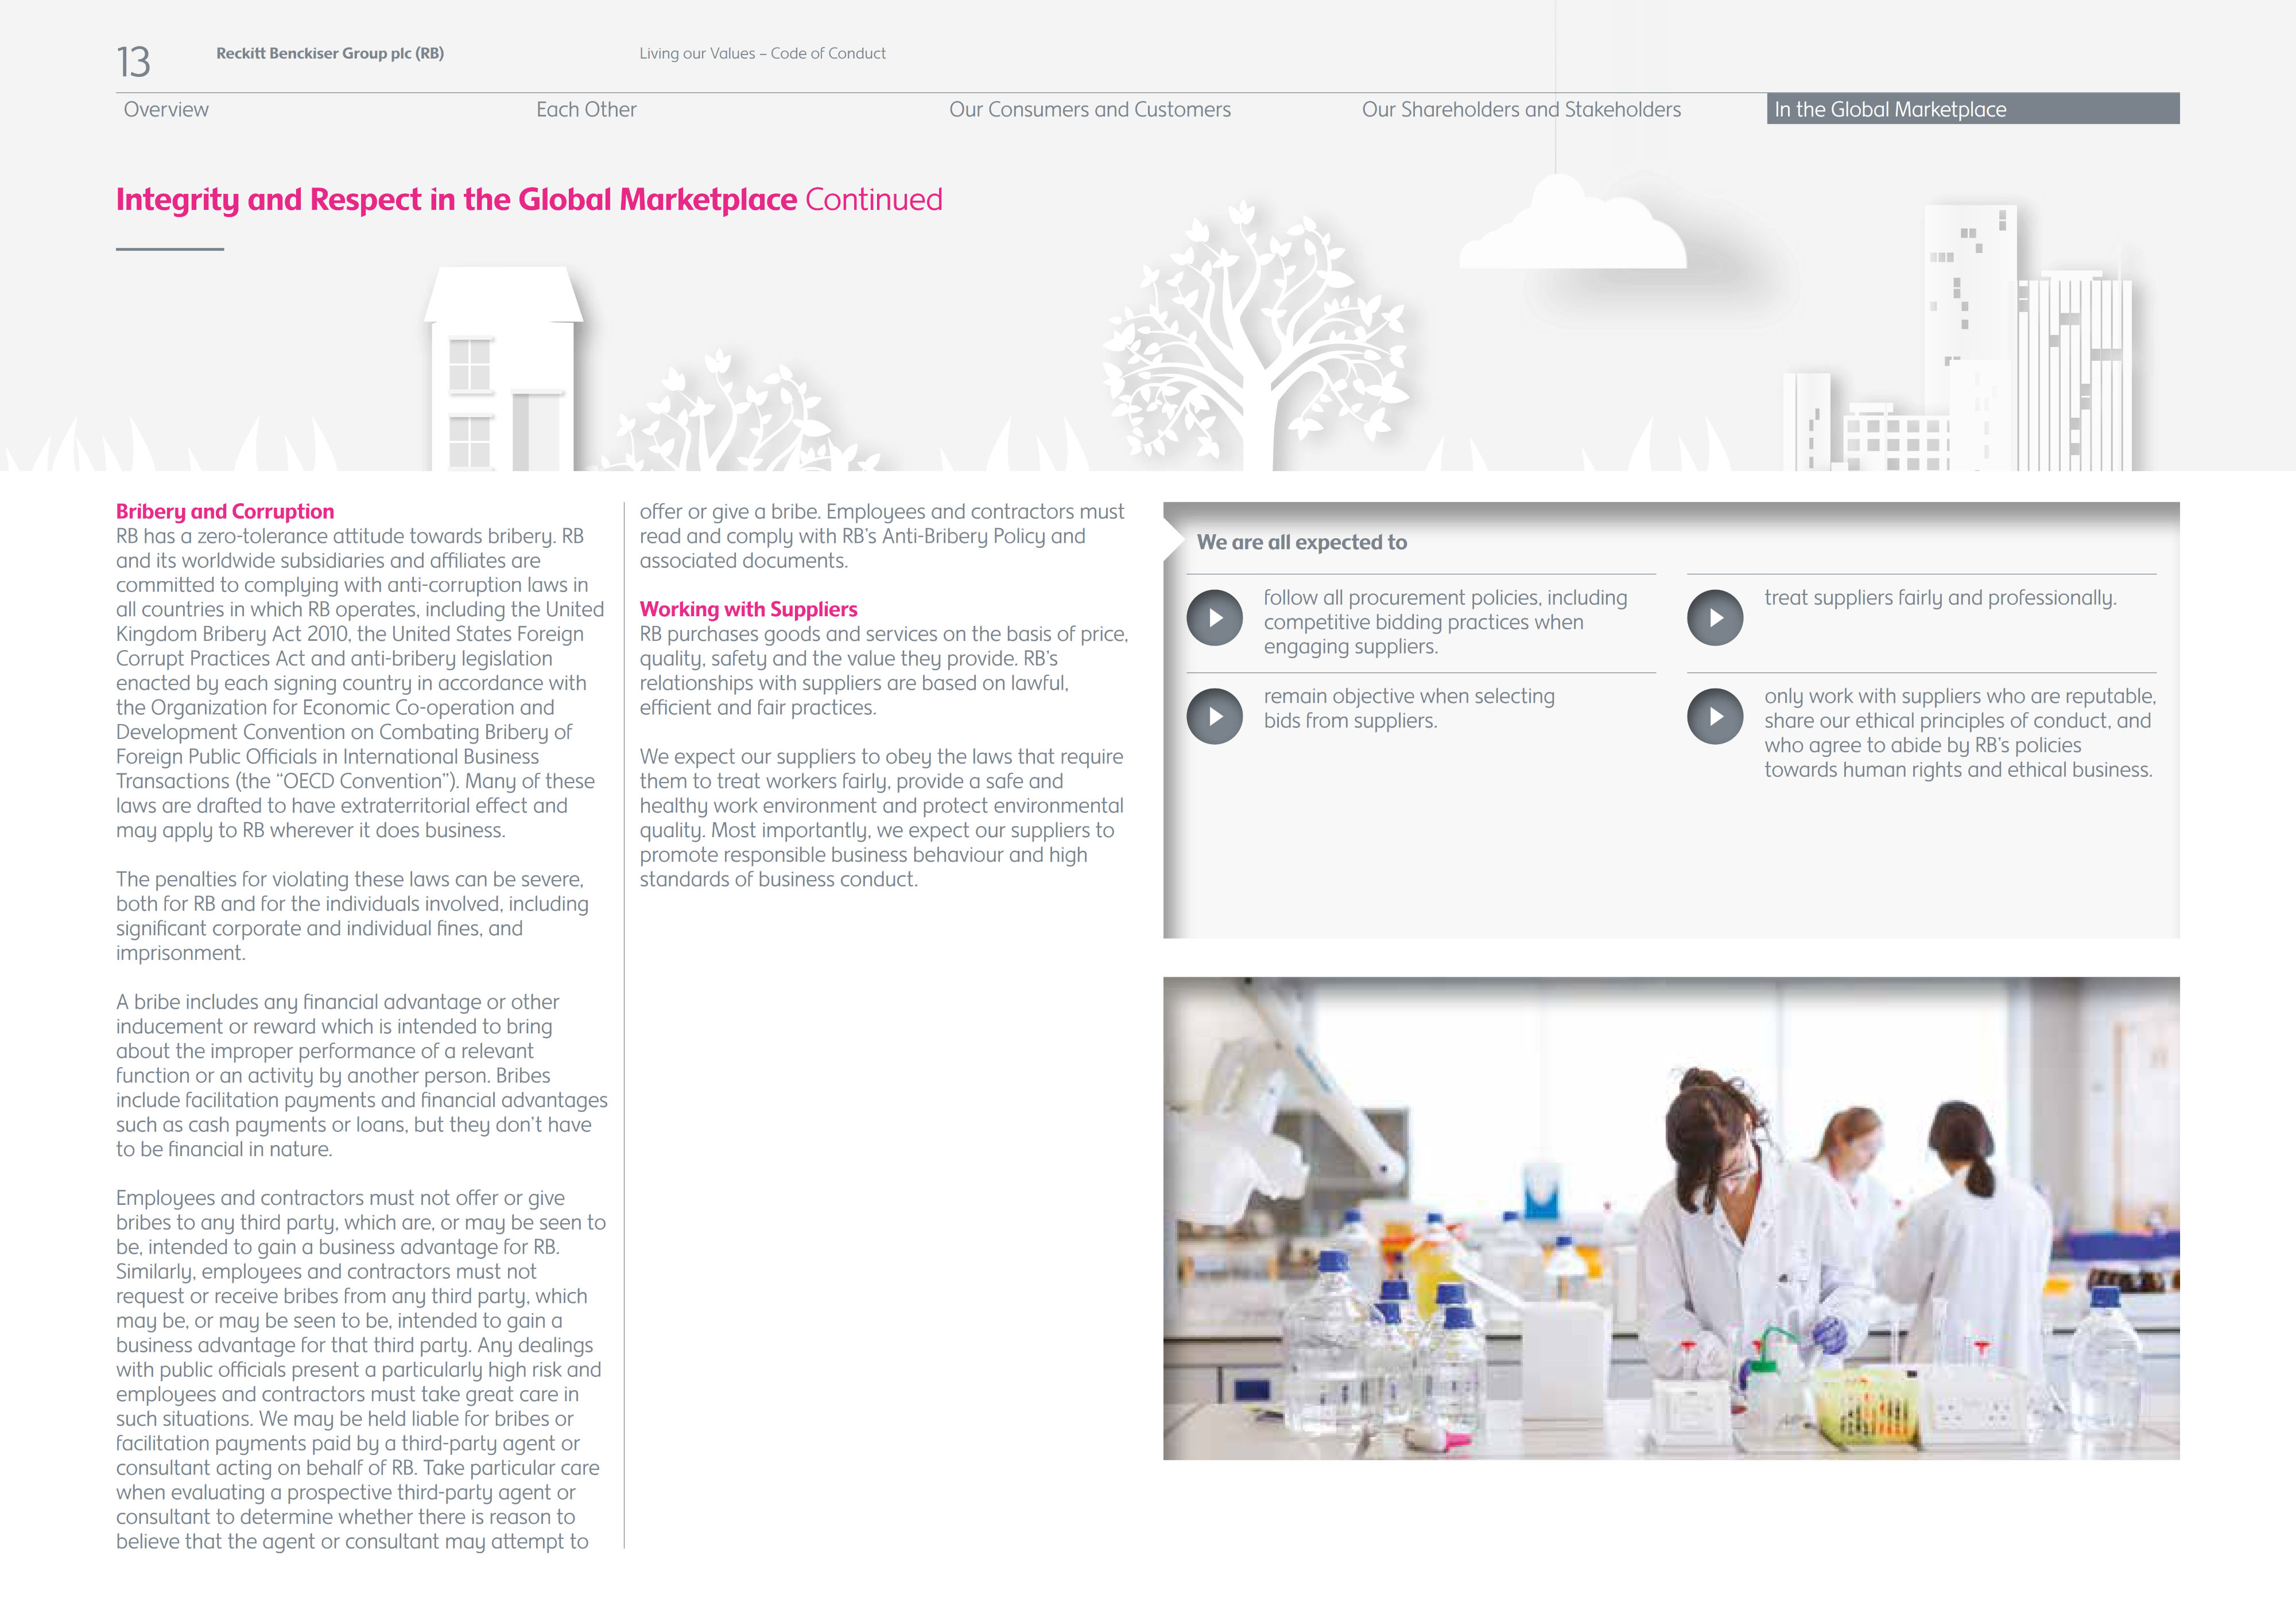2296x1622 pixels.
Task: Click play icon beside reputable suppliers text
Action: pyautogui.click(x=1715, y=715)
